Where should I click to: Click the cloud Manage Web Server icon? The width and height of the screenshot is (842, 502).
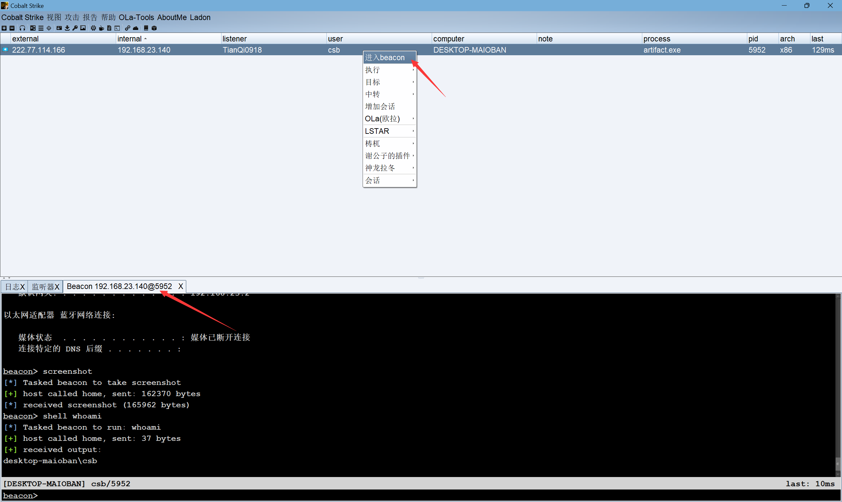click(136, 28)
